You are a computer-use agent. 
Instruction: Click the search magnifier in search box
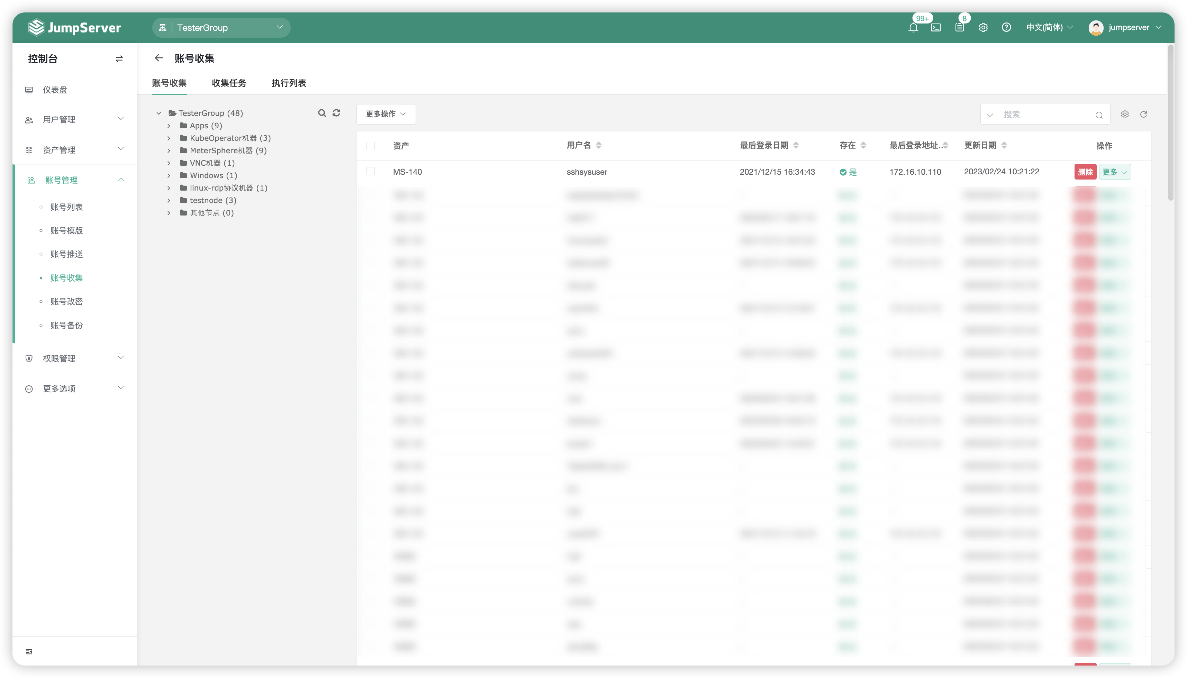tap(1099, 115)
